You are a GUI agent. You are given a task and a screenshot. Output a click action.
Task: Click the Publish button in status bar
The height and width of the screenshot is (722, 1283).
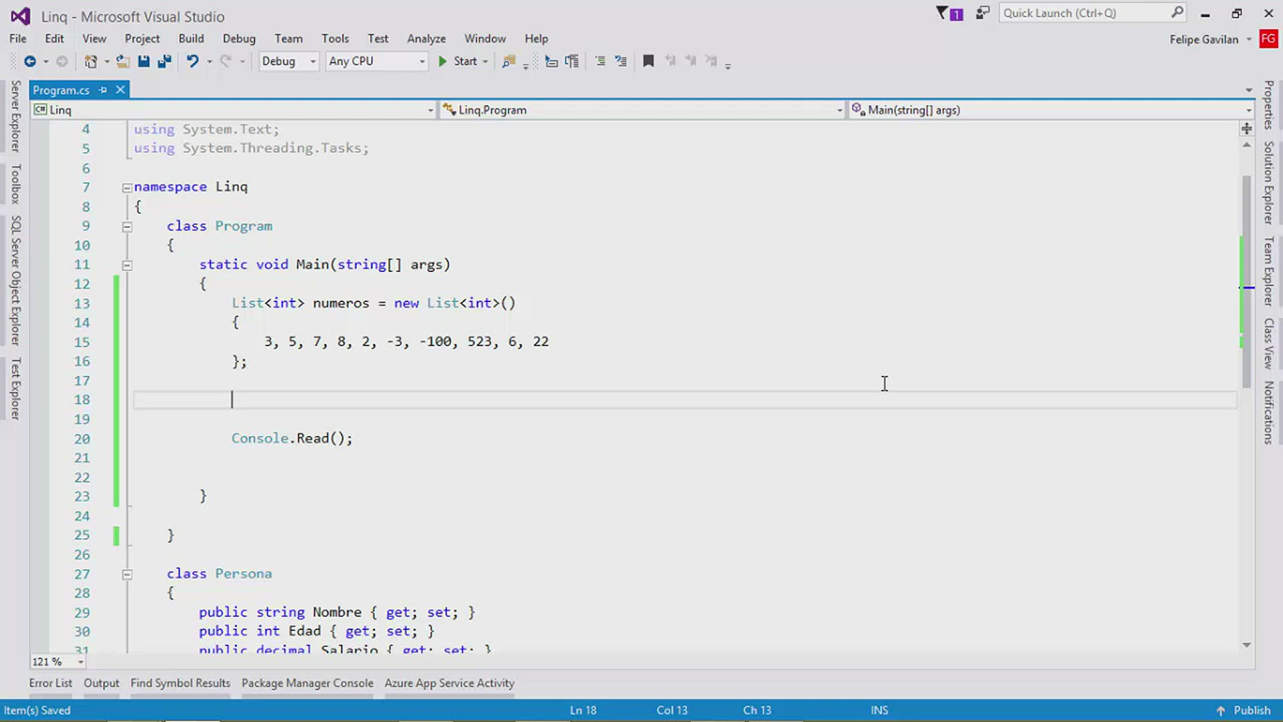pos(1244,711)
